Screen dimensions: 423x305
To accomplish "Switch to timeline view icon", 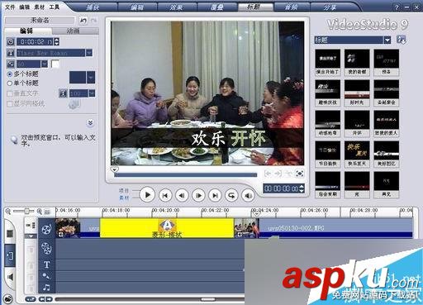I will [10, 255].
